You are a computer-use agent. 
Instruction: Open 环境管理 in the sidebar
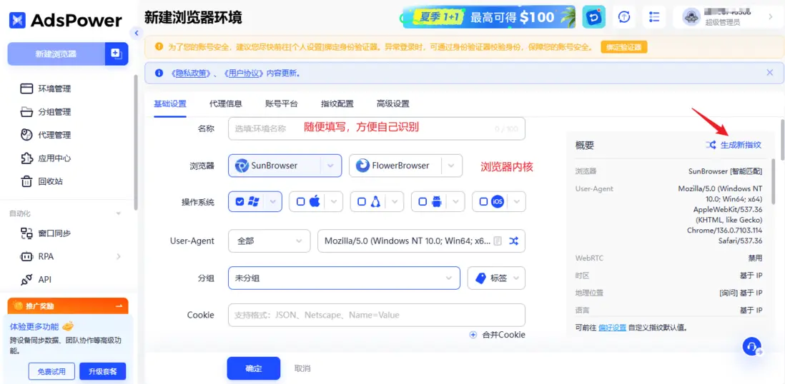tap(46, 89)
